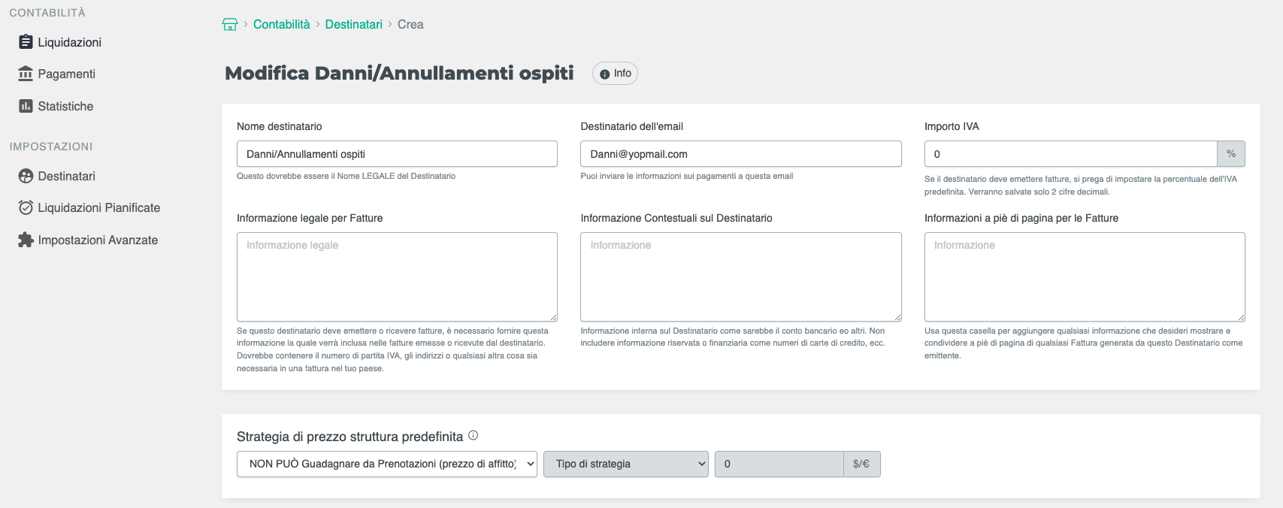Open Contabilità breadcrumb link

[281, 24]
